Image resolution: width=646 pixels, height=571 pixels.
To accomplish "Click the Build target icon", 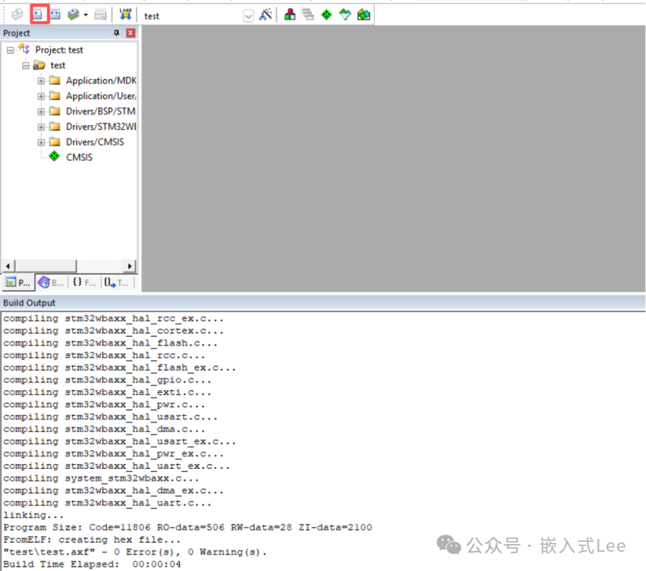I will [x=38, y=15].
